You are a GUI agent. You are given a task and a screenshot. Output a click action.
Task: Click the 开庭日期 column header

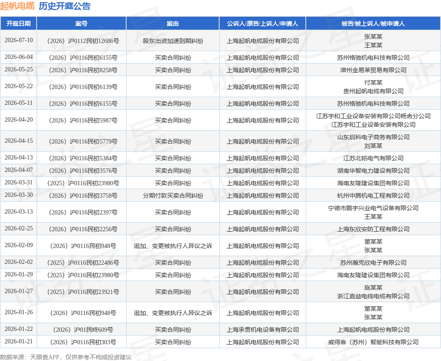pyautogui.click(x=19, y=24)
